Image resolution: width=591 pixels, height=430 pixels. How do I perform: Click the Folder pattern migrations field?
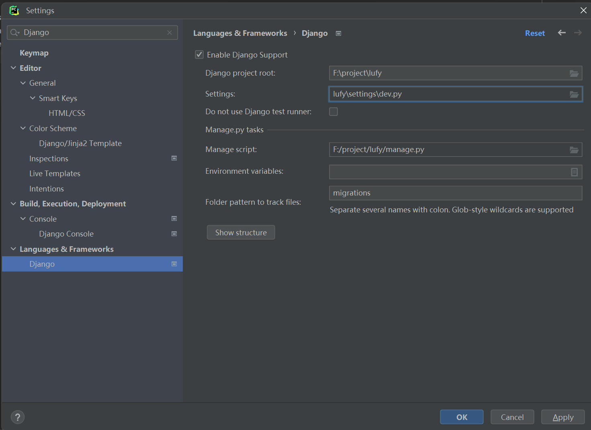456,193
